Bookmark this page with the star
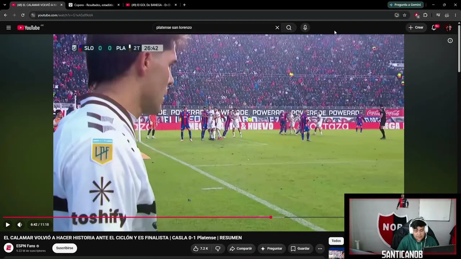461x259 pixels. 404,15
